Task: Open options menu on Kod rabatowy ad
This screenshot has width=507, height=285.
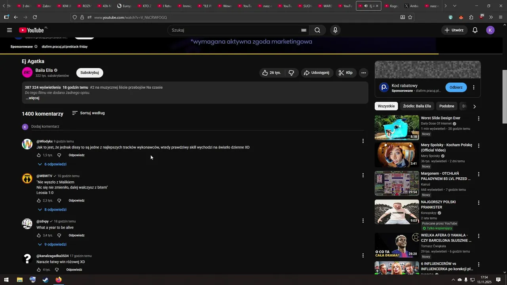Action: point(474,87)
